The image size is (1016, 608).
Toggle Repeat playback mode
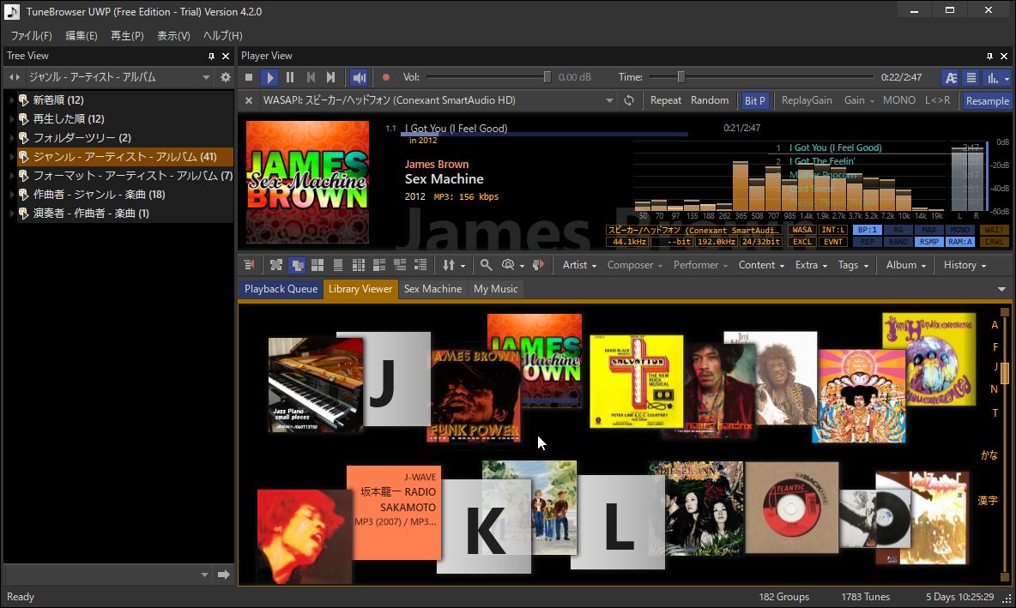tap(665, 100)
